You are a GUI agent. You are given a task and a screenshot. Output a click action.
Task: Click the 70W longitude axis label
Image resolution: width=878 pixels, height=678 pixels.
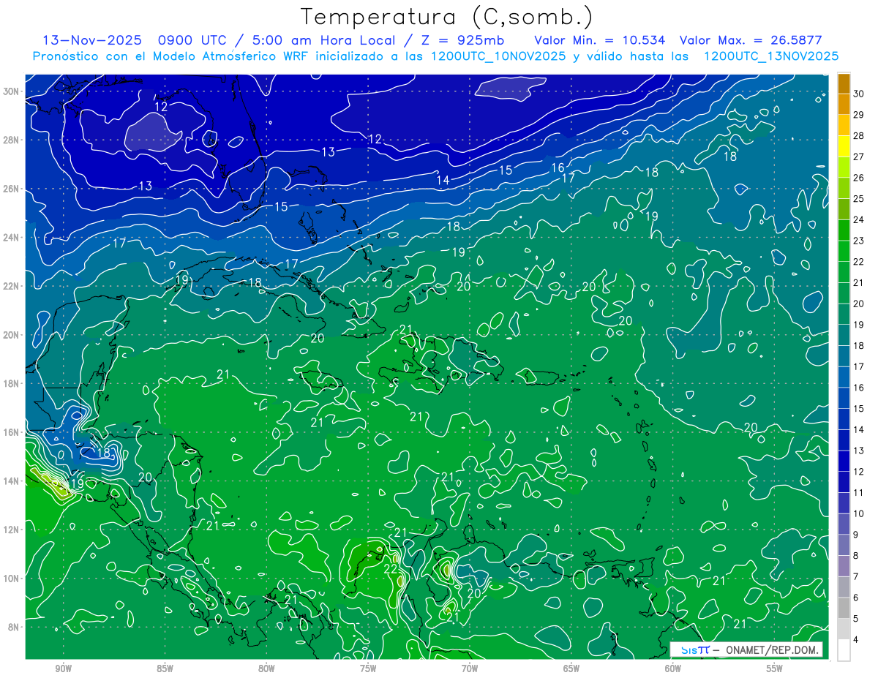(x=470, y=668)
